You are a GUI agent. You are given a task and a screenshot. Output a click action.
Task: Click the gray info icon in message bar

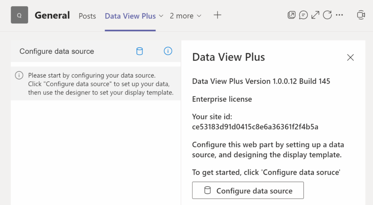pyautogui.click(x=19, y=75)
